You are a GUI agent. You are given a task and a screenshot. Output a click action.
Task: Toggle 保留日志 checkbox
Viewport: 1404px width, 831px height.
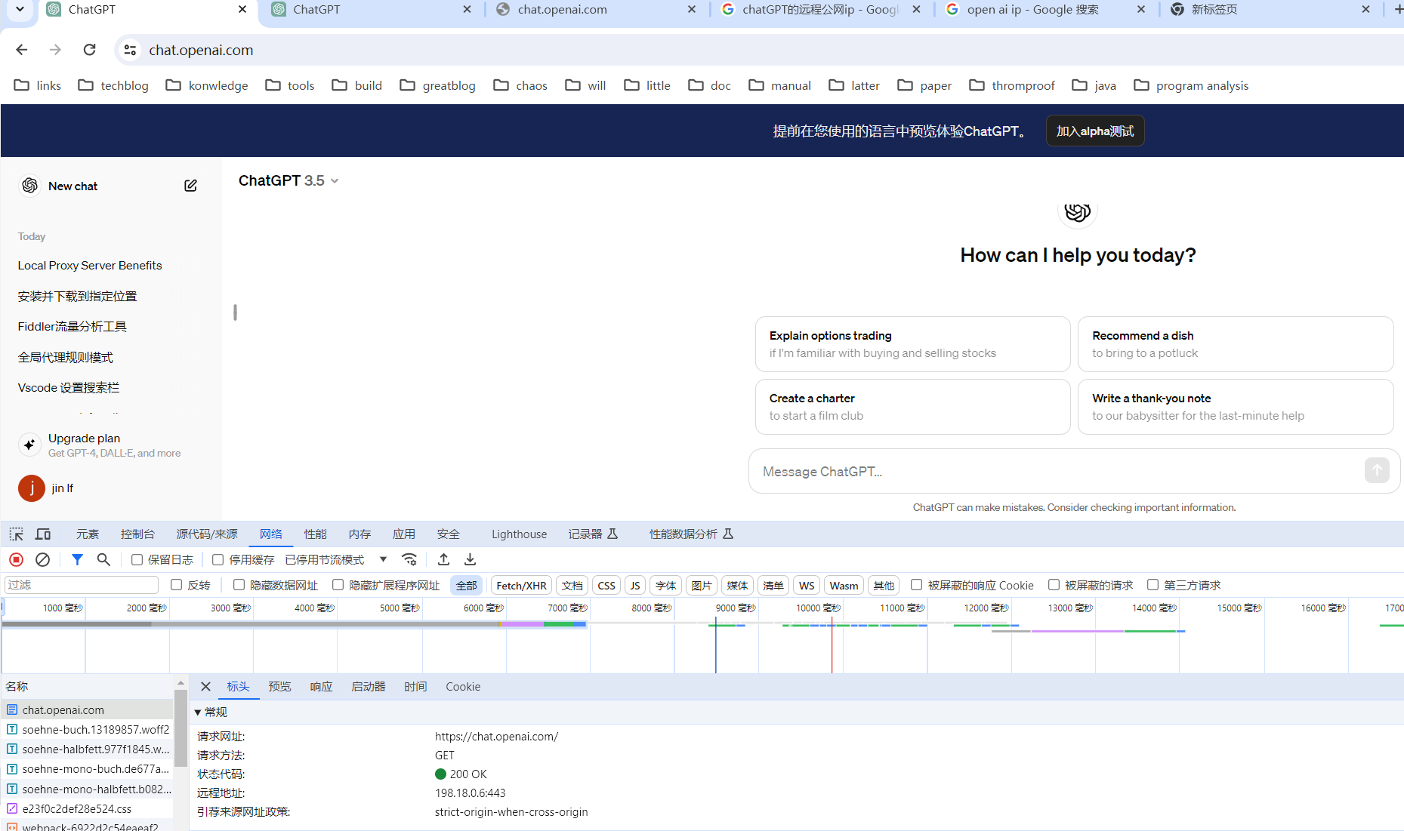tap(137, 559)
